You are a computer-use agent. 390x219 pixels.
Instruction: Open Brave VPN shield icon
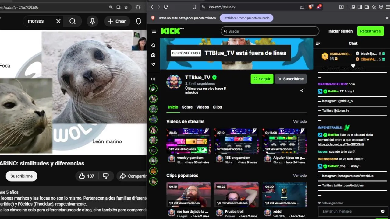pos(381,7)
